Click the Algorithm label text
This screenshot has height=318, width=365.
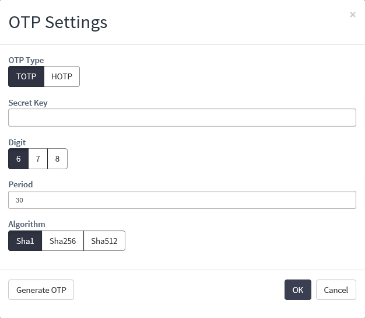pos(27,224)
